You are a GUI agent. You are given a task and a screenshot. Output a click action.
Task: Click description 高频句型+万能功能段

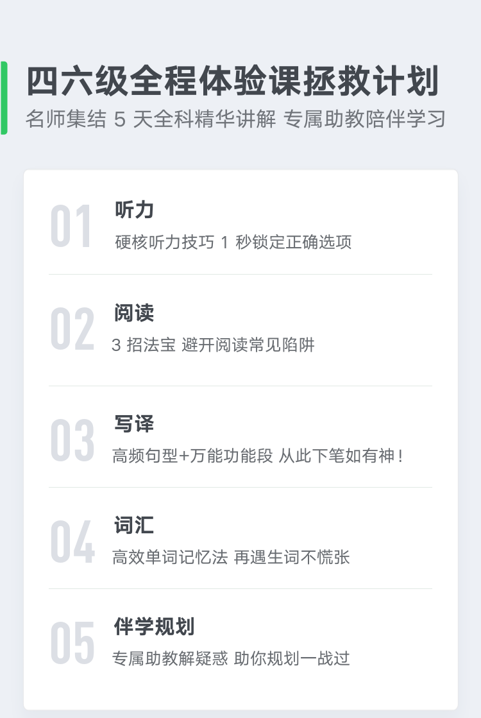(192, 456)
